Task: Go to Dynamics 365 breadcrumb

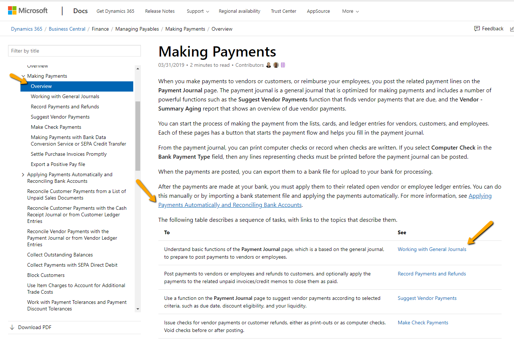Action: point(27,29)
